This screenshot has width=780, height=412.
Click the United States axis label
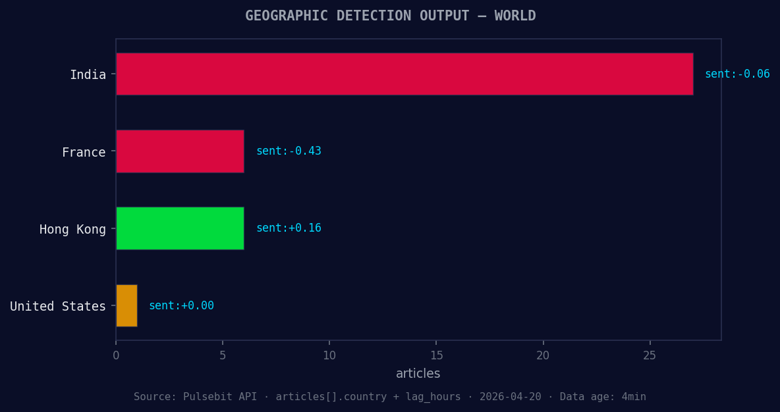click(57, 305)
